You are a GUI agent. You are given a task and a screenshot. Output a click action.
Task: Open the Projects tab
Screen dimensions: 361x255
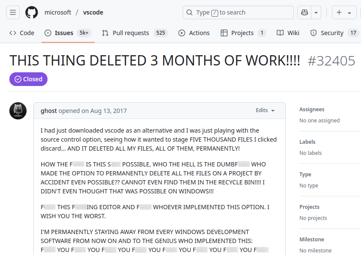pyautogui.click(x=243, y=33)
